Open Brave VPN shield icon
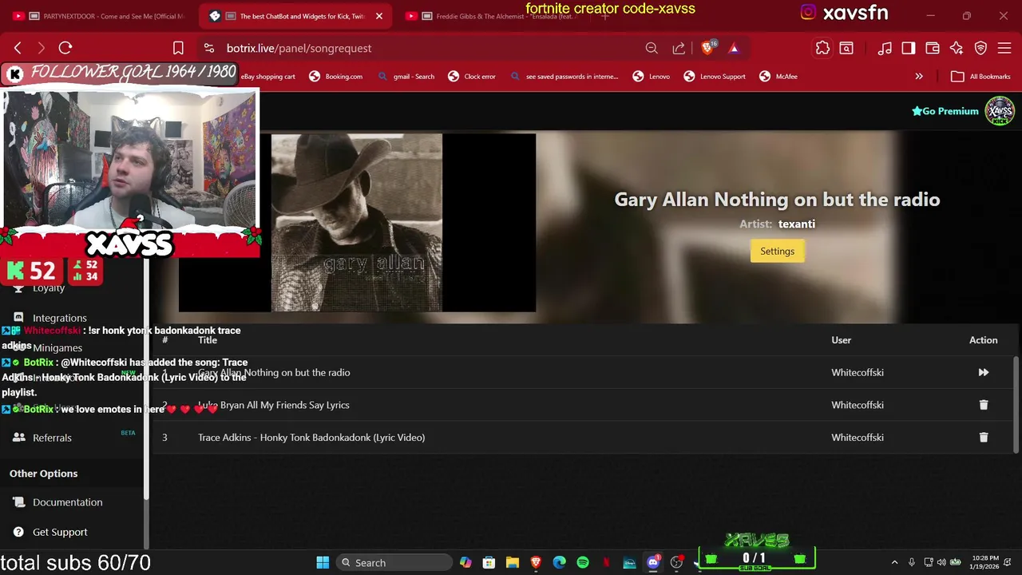 980,48
